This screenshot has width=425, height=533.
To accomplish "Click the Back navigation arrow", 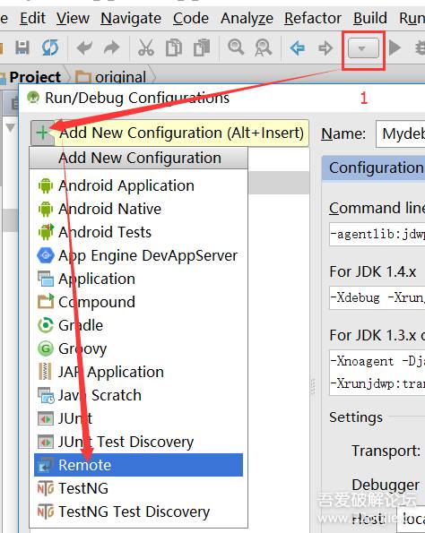I will pyautogui.click(x=298, y=48).
